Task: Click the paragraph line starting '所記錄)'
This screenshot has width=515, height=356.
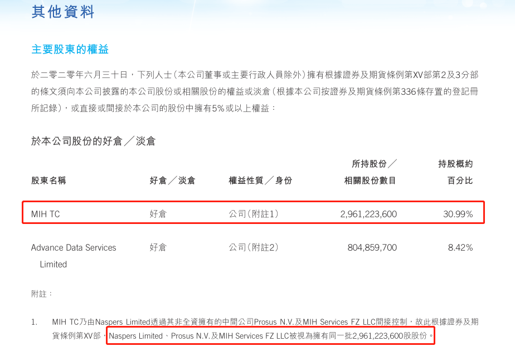Action: (153, 108)
